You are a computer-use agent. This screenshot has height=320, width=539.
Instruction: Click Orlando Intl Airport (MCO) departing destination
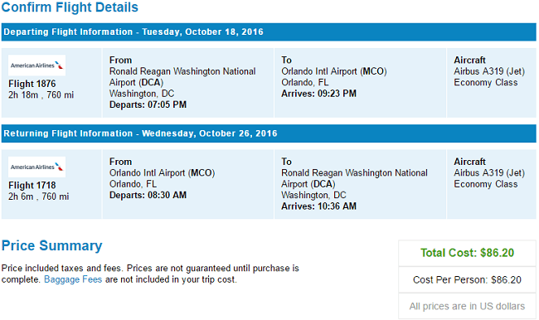[x=334, y=71]
